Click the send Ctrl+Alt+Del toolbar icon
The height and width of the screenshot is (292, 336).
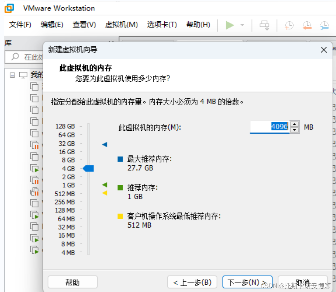point(264,25)
